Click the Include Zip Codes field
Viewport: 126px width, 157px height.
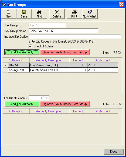click(75, 36)
